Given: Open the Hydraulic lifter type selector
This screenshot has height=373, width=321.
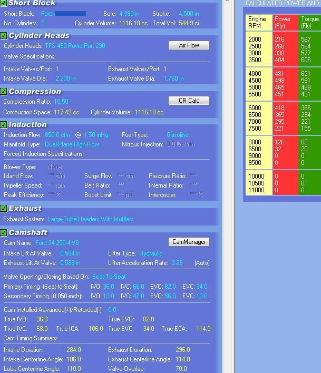Looking at the screenshot, I should (x=151, y=253).
